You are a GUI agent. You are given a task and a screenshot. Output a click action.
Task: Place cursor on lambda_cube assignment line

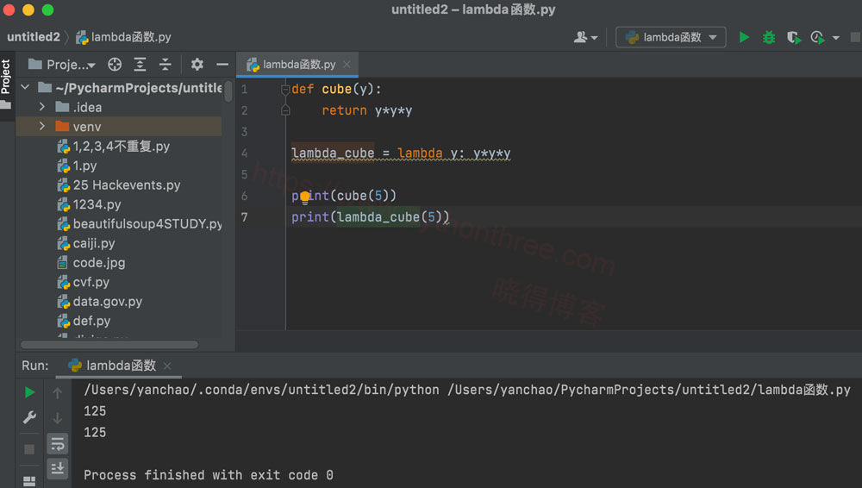(x=401, y=153)
